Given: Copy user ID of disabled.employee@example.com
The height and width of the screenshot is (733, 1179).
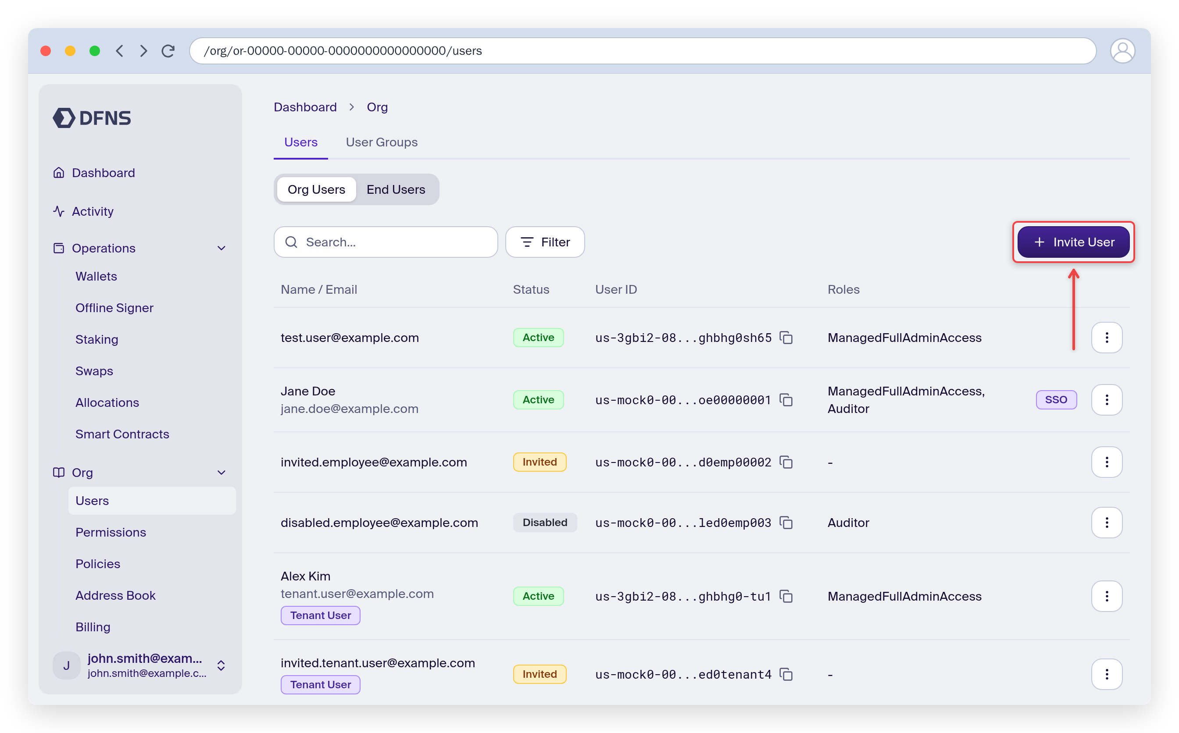Looking at the screenshot, I should (x=786, y=523).
